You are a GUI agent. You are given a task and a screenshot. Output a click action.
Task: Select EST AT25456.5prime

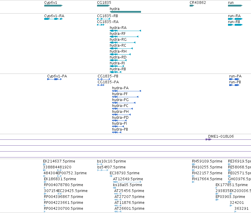click(x=118, y=194)
